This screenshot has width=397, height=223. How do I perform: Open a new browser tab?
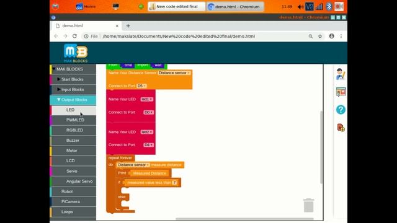click(x=128, y=25)
